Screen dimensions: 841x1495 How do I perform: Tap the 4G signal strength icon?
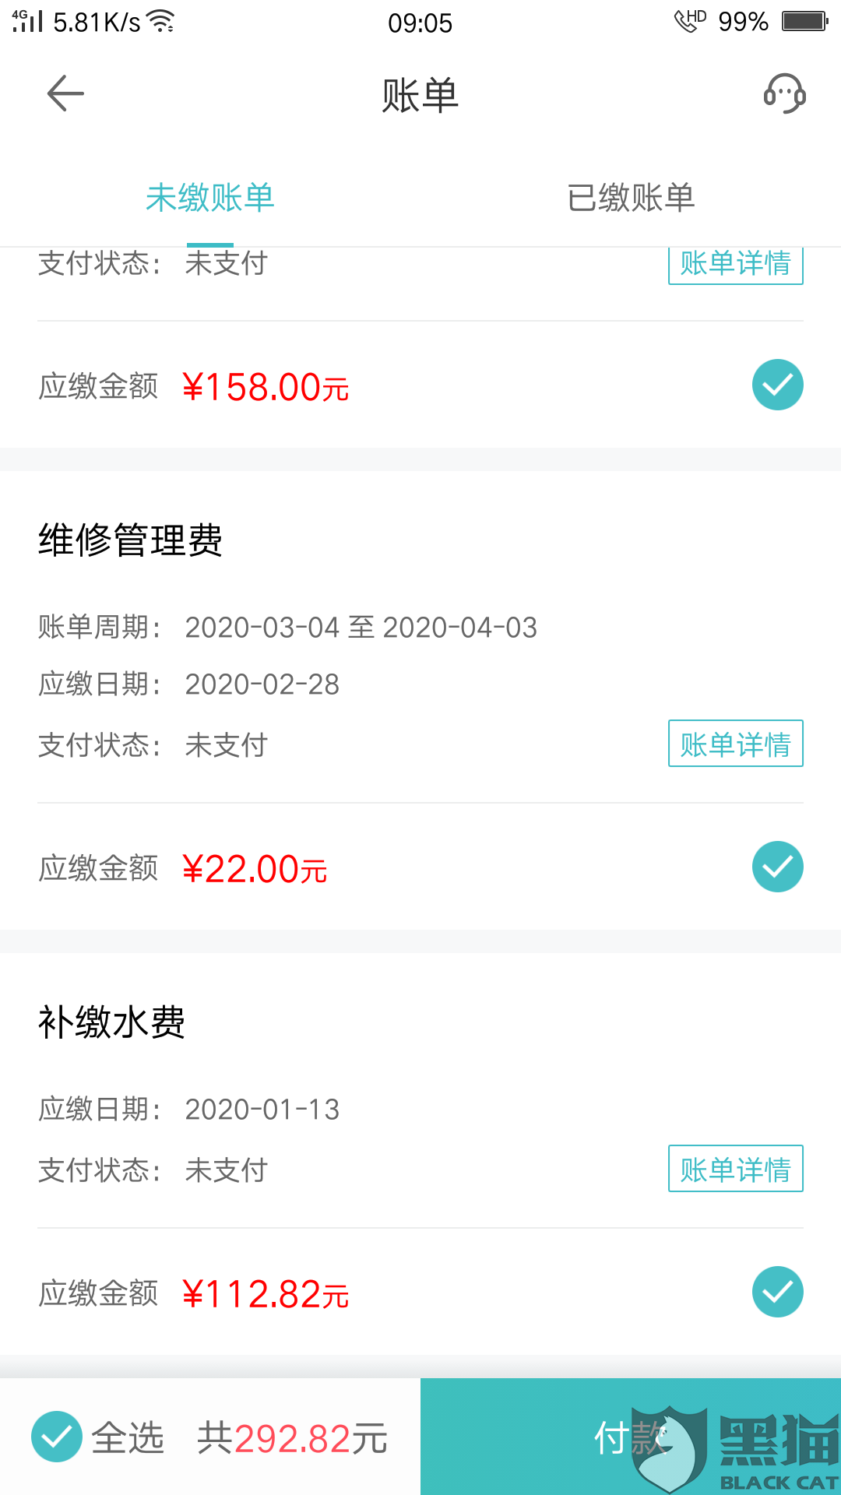27,21
